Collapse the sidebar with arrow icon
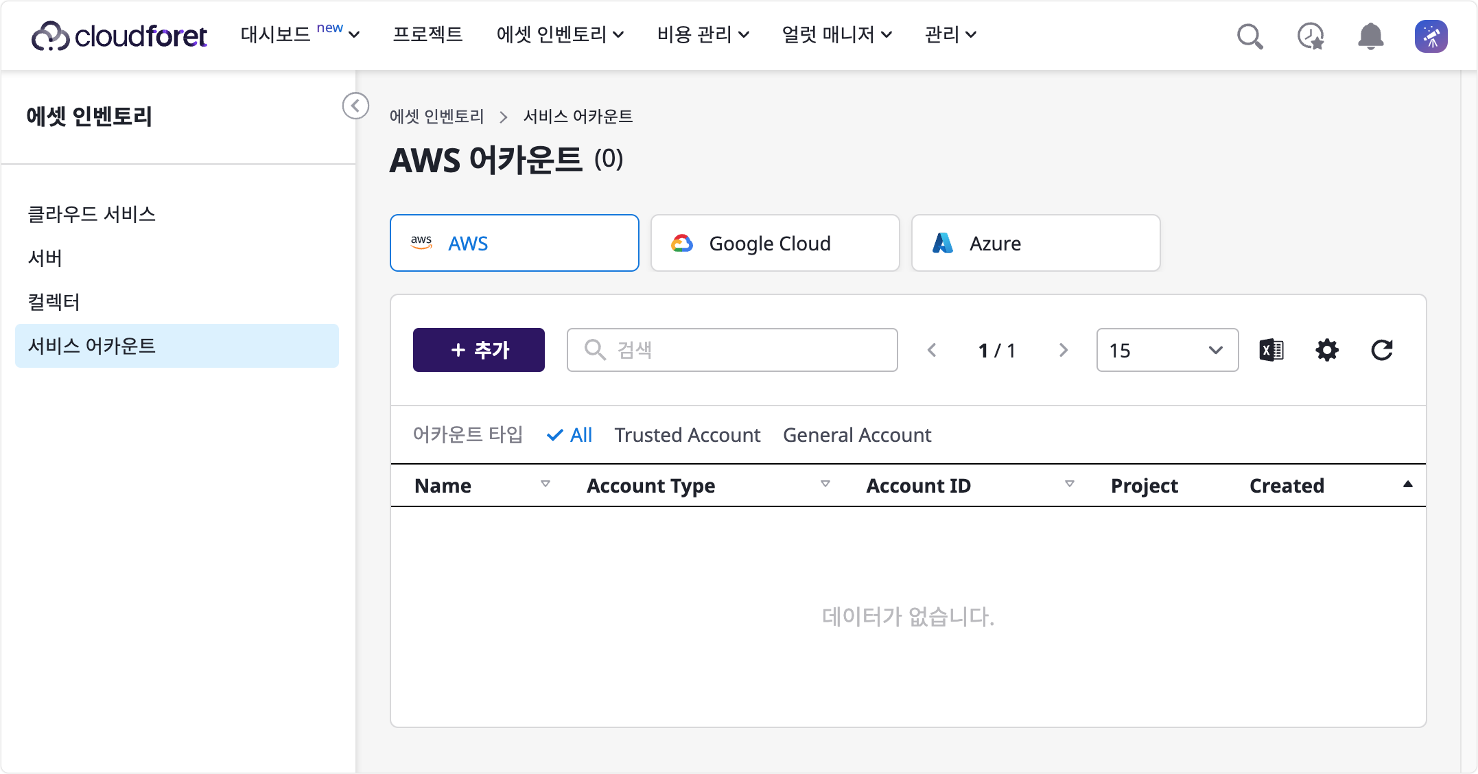This screenshot has height=774, width=1478. [x=355, y=106]
